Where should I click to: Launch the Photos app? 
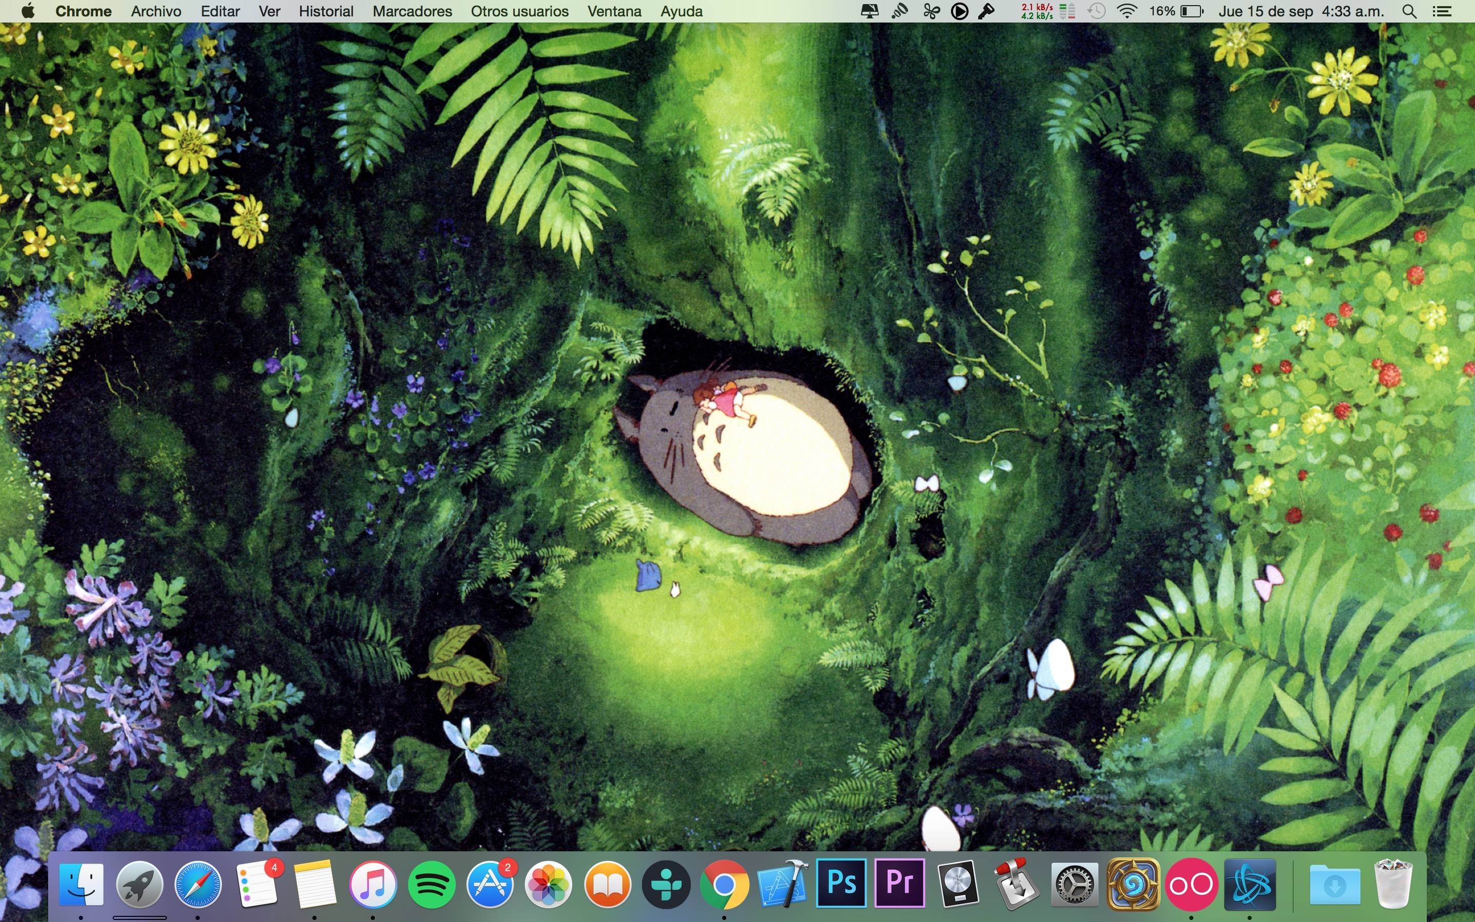tap(549, 884)
